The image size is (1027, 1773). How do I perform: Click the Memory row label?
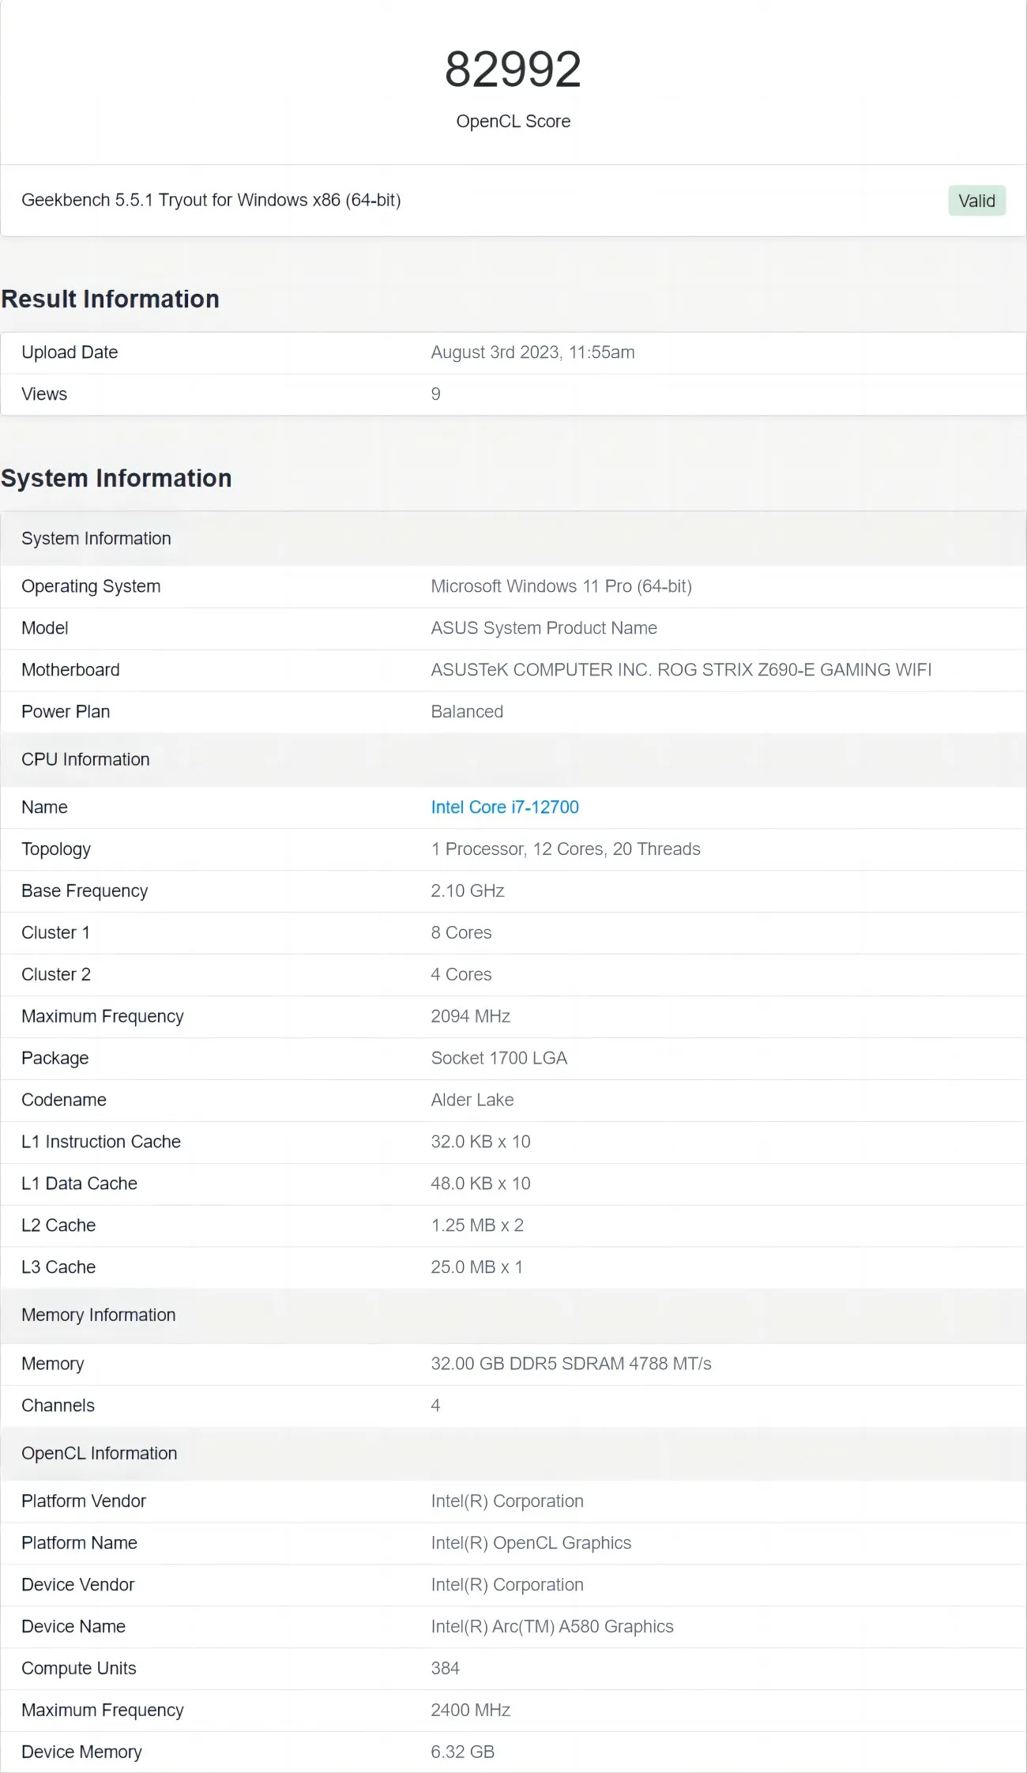click(x=53, y=1364)
